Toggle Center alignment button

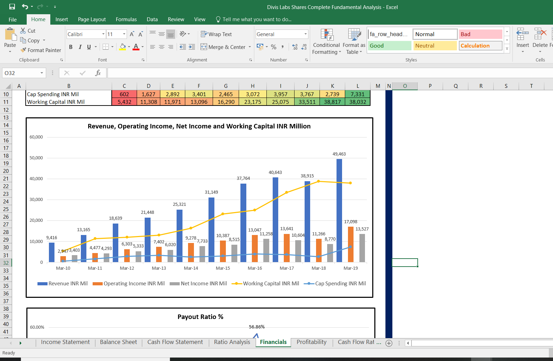coord(162,47)
